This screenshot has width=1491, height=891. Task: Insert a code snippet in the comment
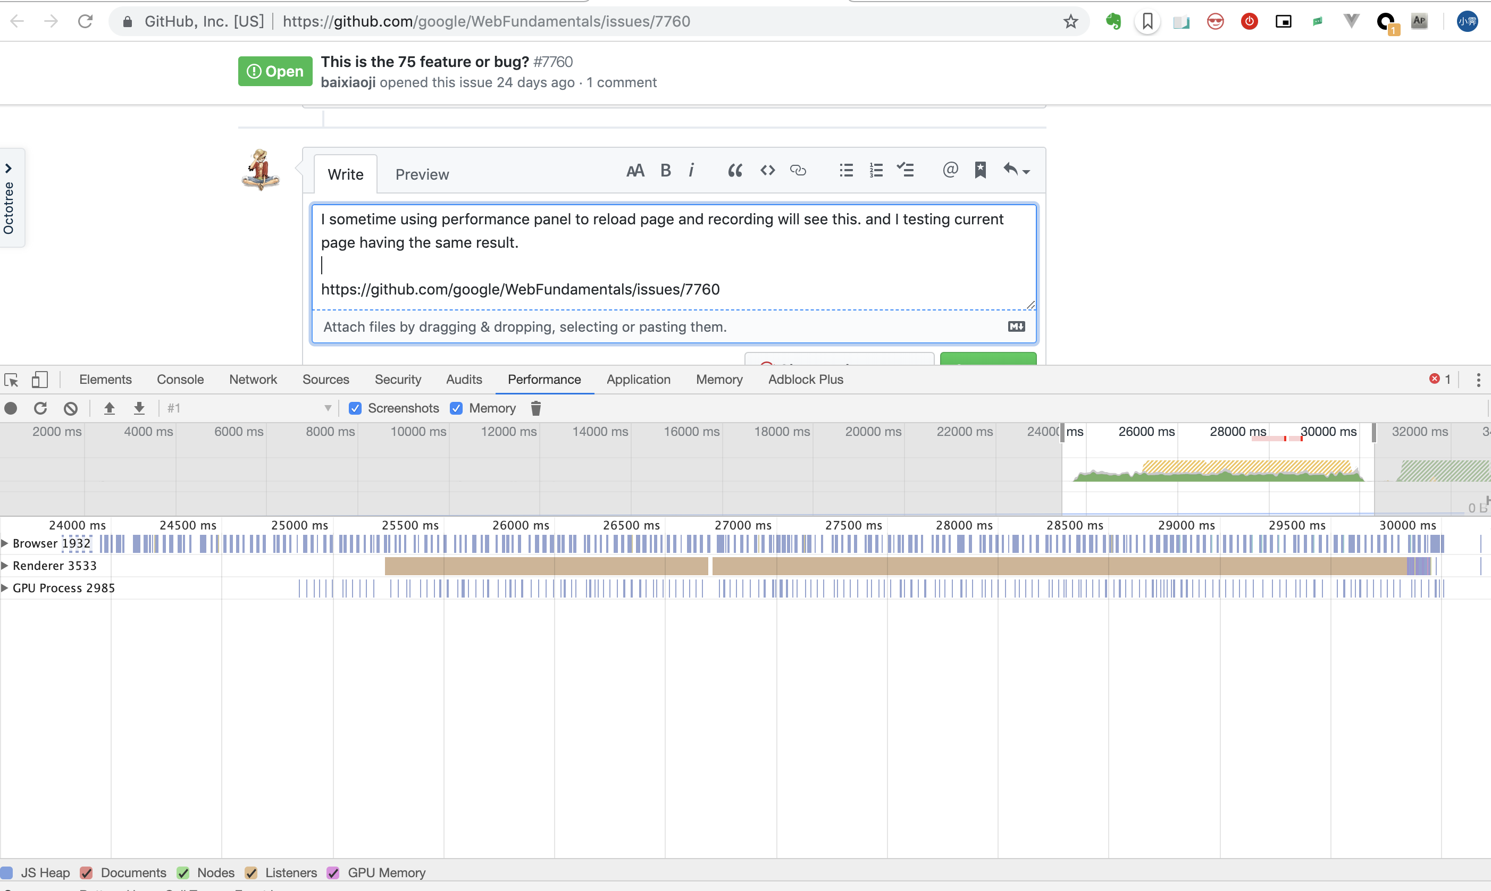(767, 171)
